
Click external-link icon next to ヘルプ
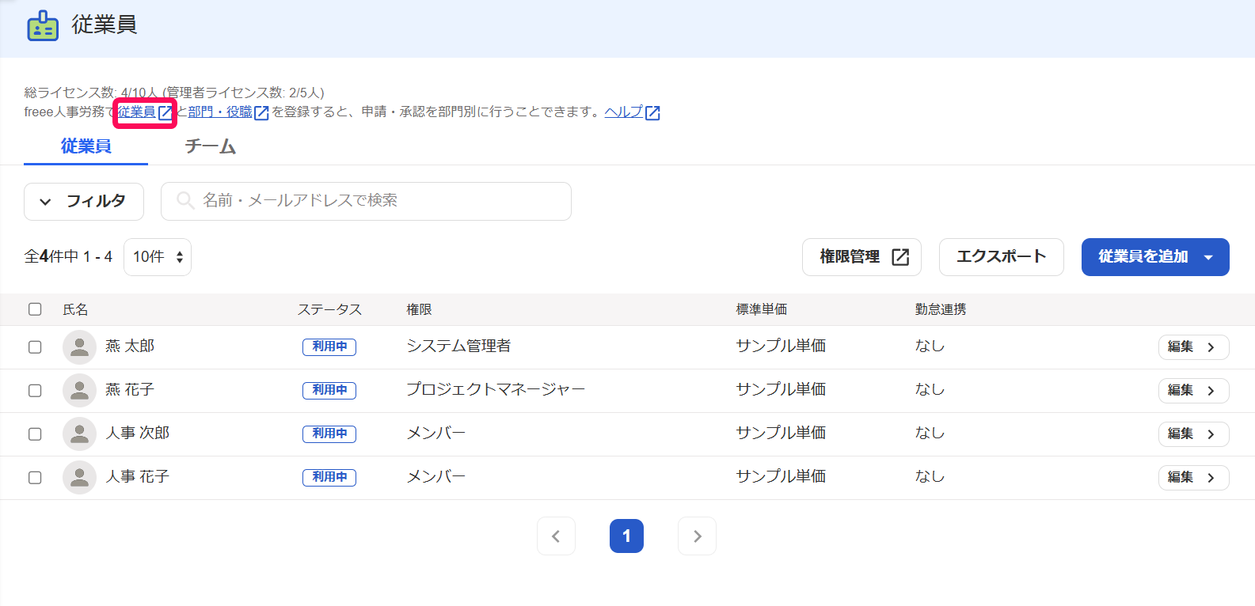coord(652,113)
